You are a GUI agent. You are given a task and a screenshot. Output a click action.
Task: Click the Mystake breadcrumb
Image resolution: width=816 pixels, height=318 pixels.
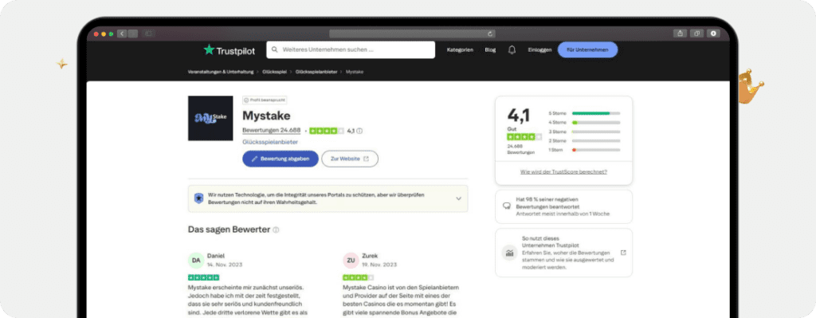coord(355,72)
